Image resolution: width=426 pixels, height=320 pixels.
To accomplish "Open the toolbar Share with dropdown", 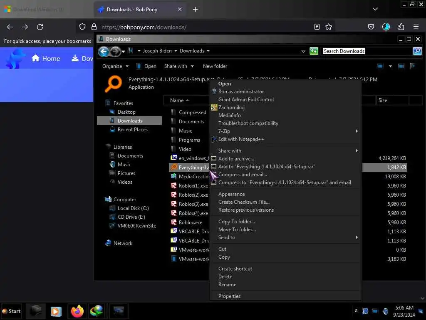I will pos(179,66).
